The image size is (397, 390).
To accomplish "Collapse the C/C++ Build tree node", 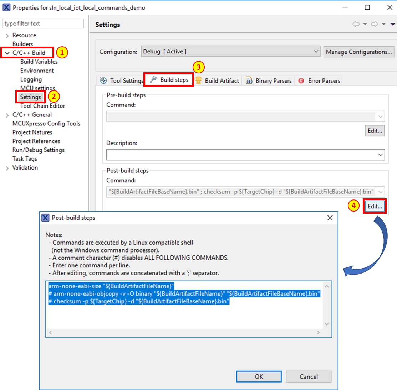I will [x=7, y=53].
